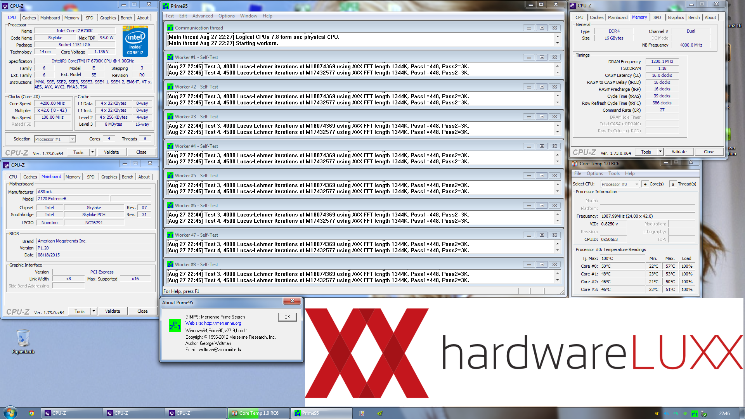Open the File menu in Core Temp

tap(578, 173)
